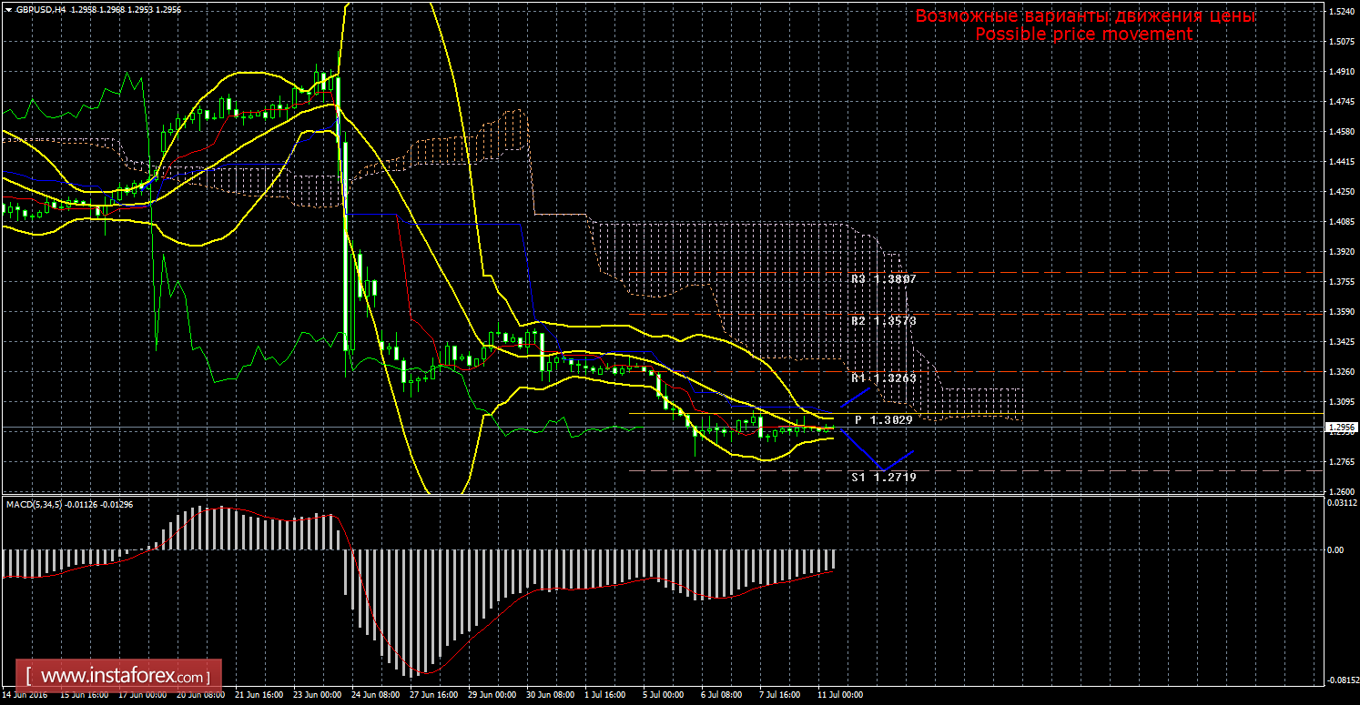Click the 14 Jun 2016 date on time axis

25,694
